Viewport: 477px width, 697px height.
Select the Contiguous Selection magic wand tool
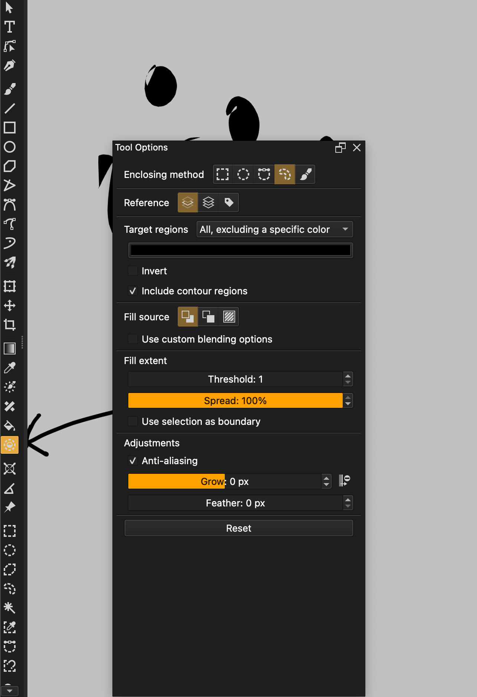[x=9, y=608]
